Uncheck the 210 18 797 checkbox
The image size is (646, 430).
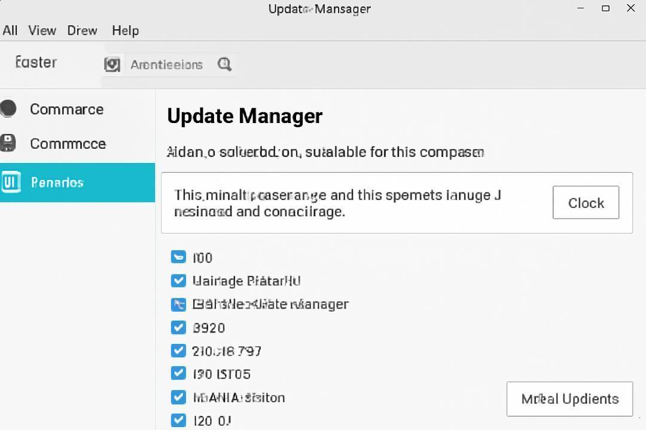point(178,351)
